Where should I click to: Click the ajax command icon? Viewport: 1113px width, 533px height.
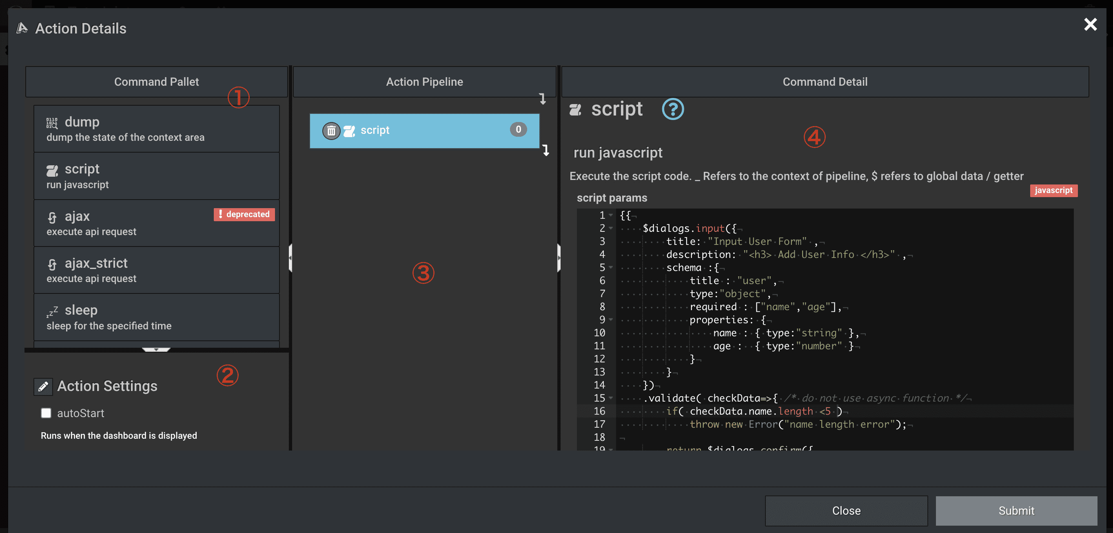click(x=52, y=217)
